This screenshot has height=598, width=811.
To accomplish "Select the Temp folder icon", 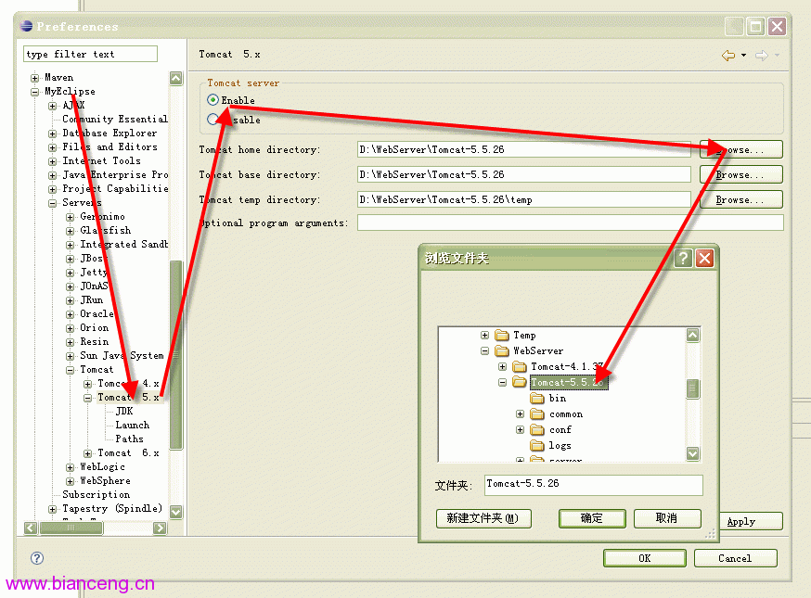I will coord(502,336).
